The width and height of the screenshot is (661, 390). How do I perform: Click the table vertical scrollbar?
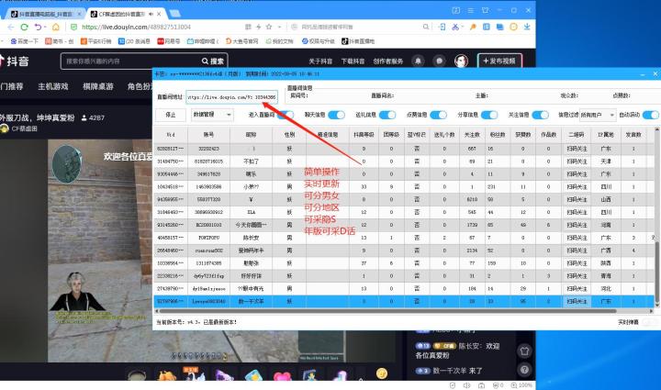pos(656,272)
